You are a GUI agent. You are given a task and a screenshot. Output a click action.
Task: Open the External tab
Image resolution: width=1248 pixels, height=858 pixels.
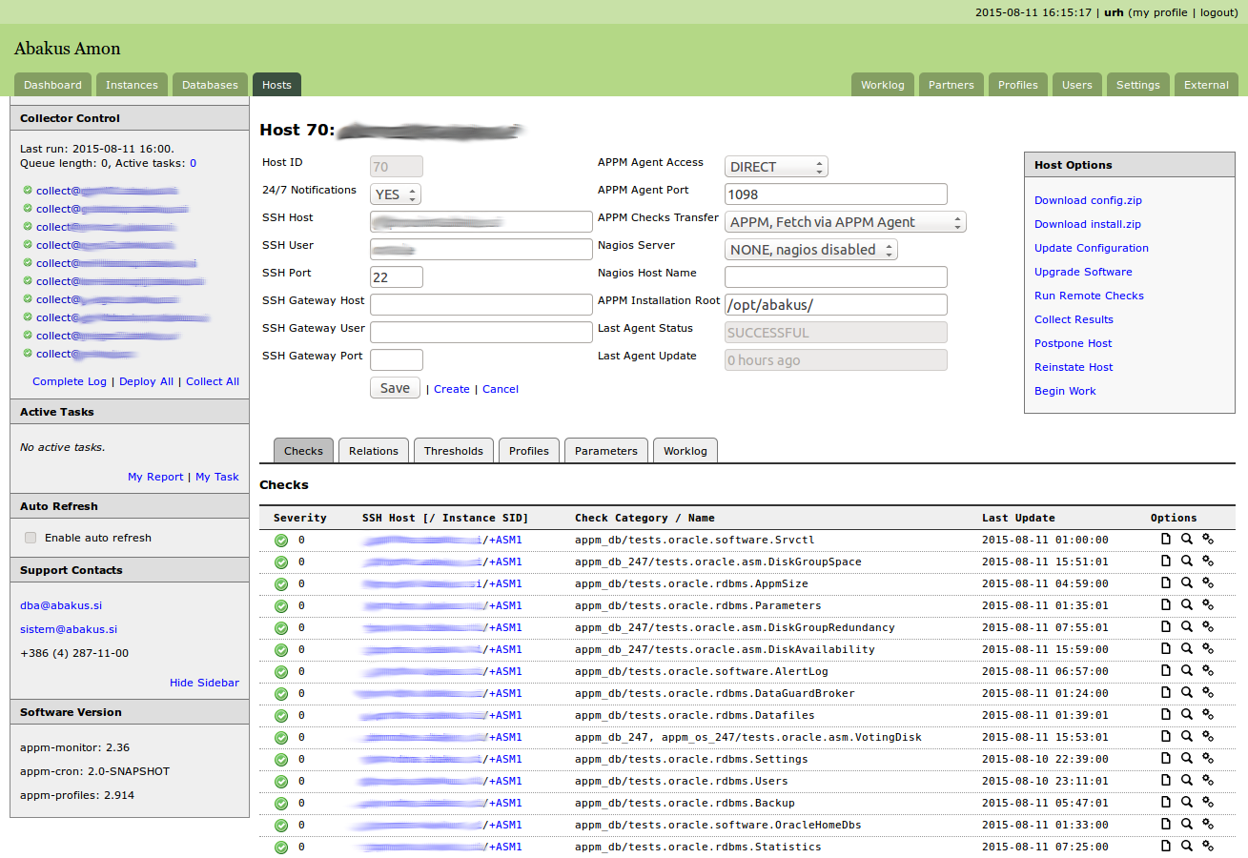pyautogui.click(x=1206, y=85)
